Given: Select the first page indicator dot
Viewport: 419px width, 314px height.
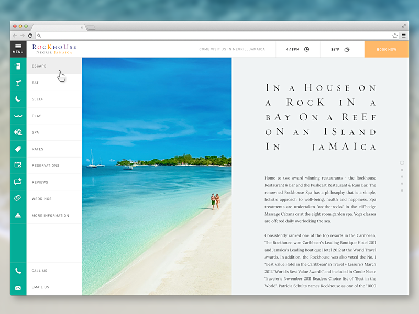Looking at the screenshot, I should click(402, 163).
